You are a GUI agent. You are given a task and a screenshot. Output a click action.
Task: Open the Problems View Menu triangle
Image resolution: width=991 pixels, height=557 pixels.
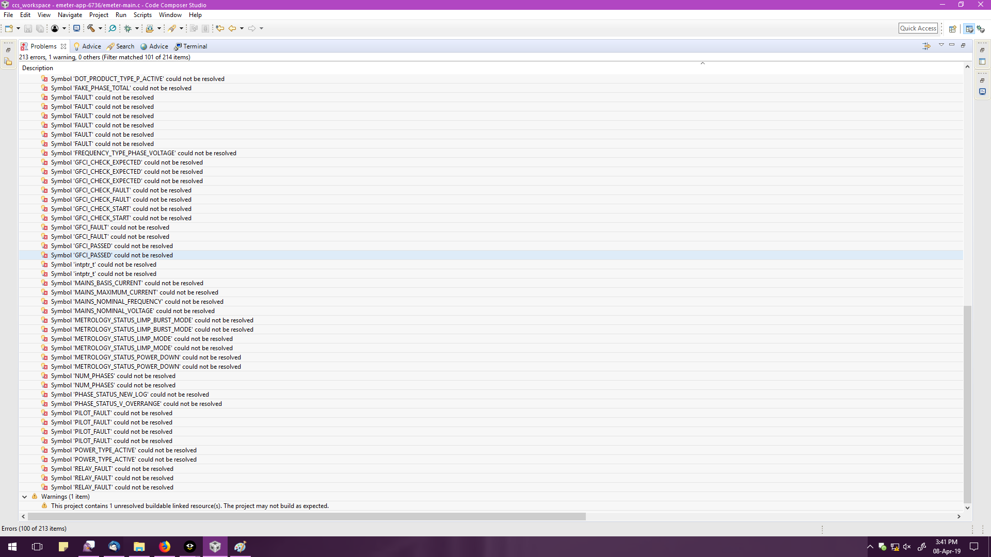[941, 45]
